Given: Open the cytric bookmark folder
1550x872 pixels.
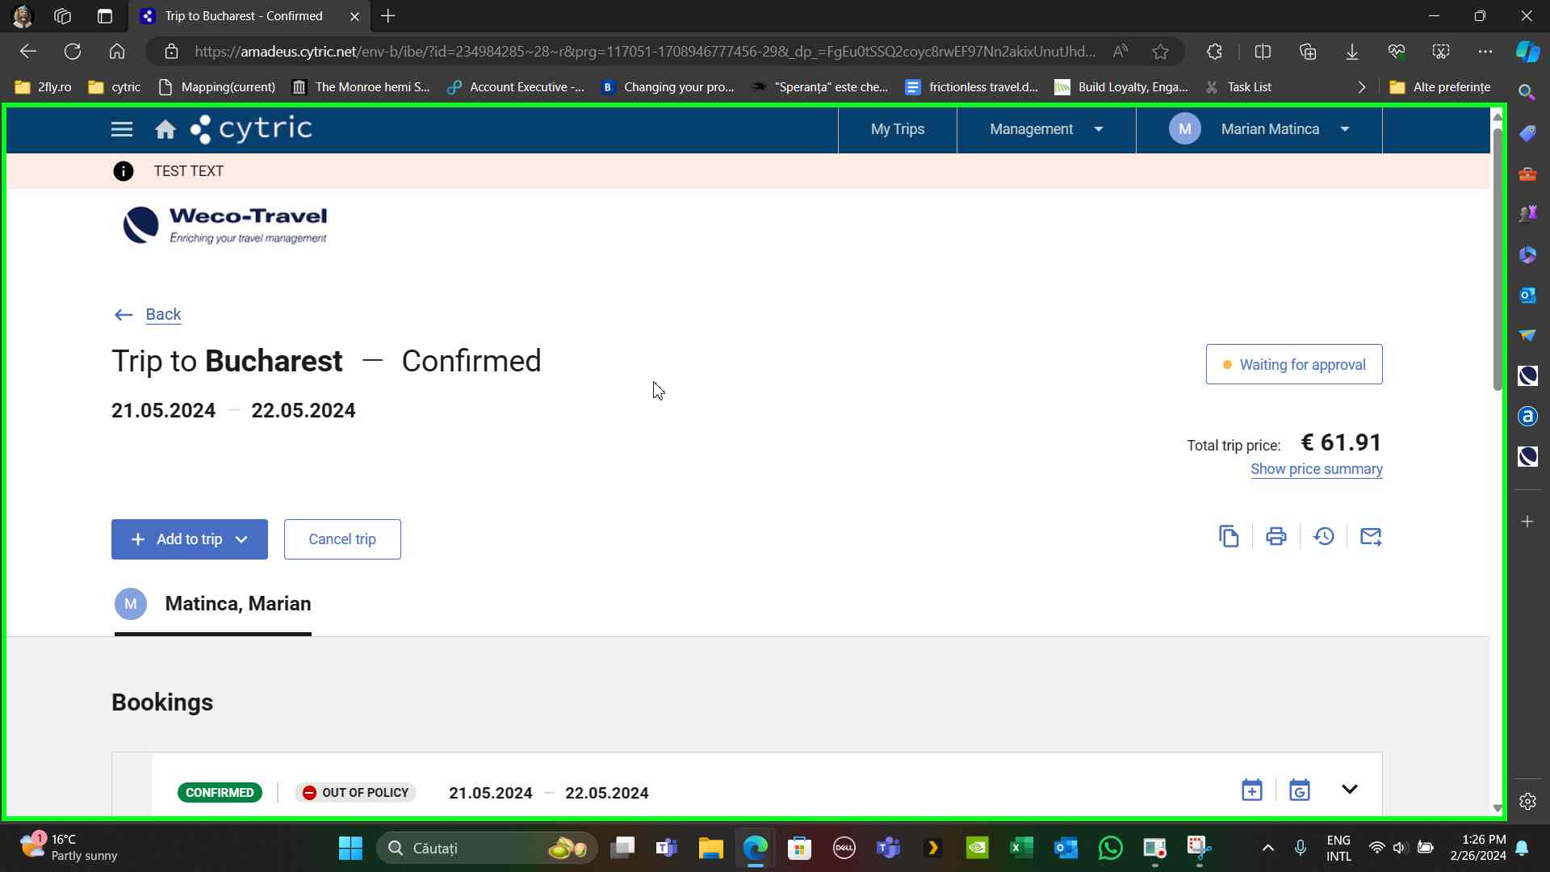Looking at the screenshot, I should [x=114, y=87].
